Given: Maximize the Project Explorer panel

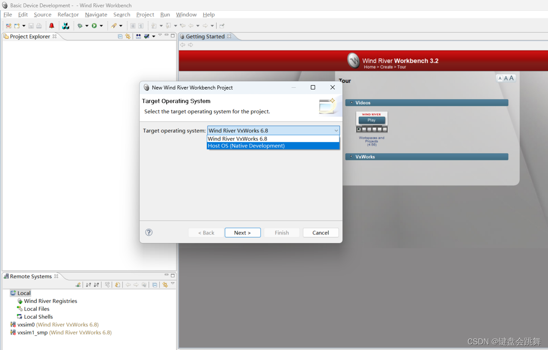Looking at the screenshot, I should [173, 36].
